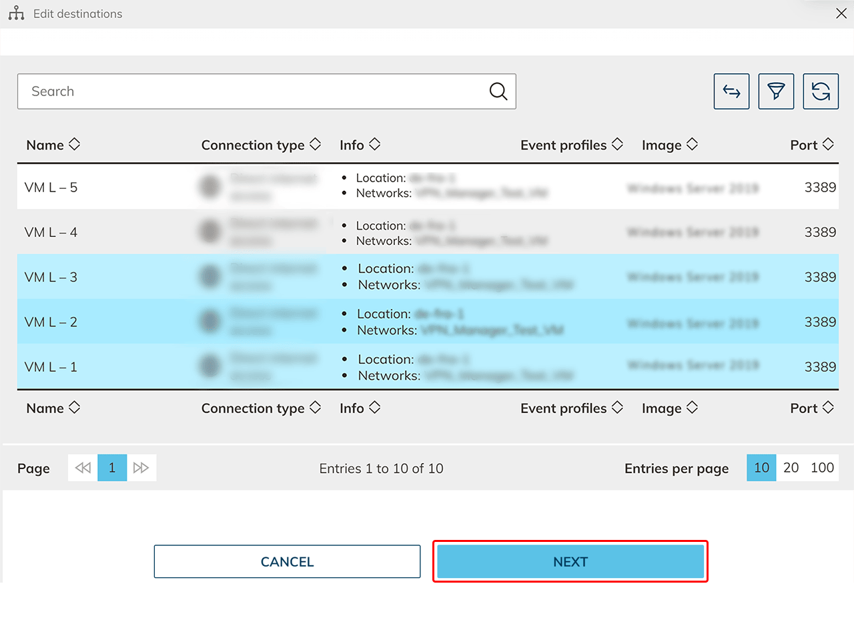Click into the Search field
The height and width of the screenshot is (618, 854).
click(x=254, y=91)
